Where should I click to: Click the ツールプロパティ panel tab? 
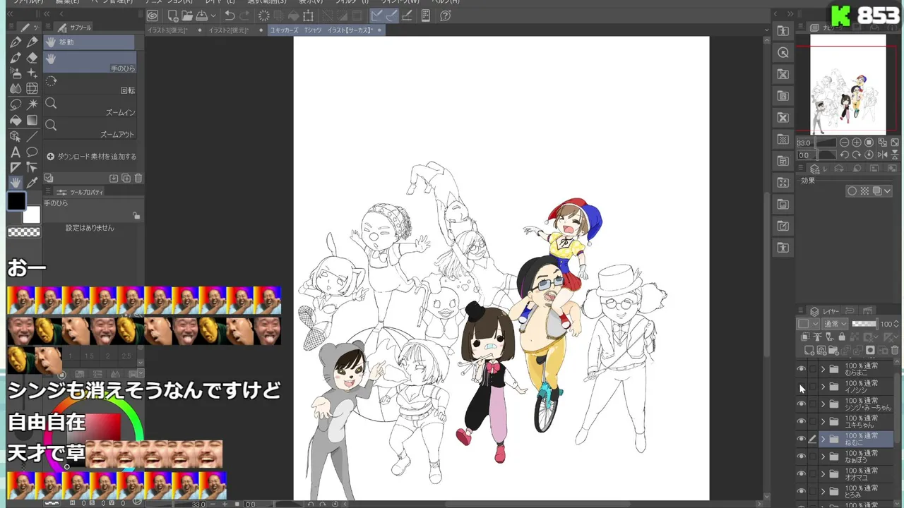point(81,192)
